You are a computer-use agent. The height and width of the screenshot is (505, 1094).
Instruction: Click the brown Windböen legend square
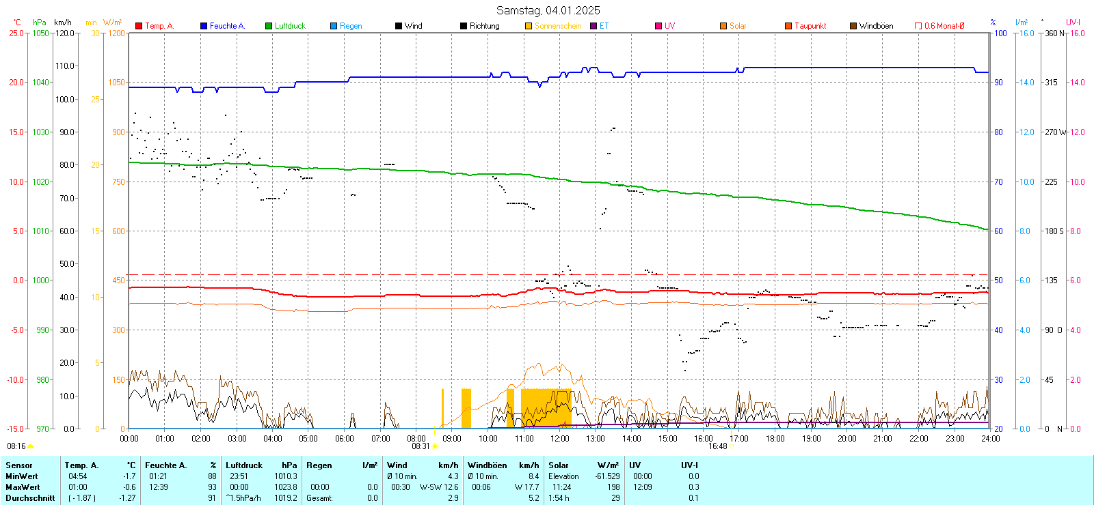(853, 26)
